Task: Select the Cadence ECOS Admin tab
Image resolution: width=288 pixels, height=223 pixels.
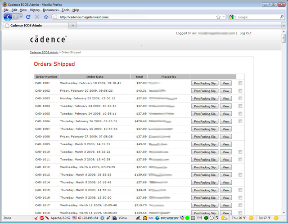Action: 36,26
